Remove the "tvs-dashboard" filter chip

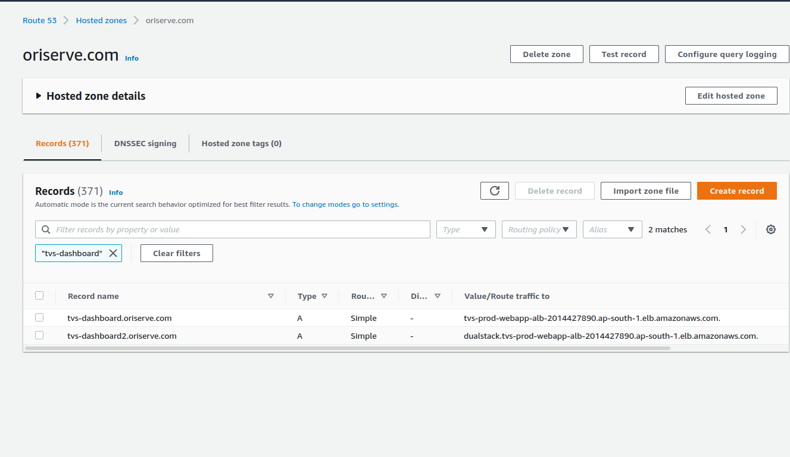[x=113, y=253]
